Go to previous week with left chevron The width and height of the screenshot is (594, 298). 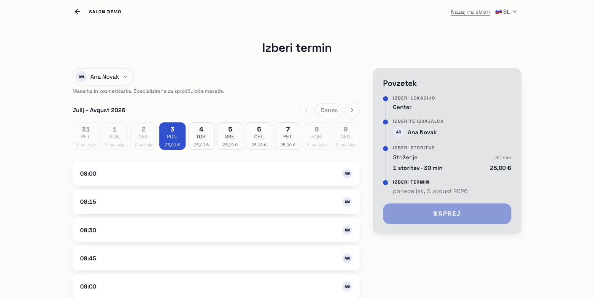point(306,110)
